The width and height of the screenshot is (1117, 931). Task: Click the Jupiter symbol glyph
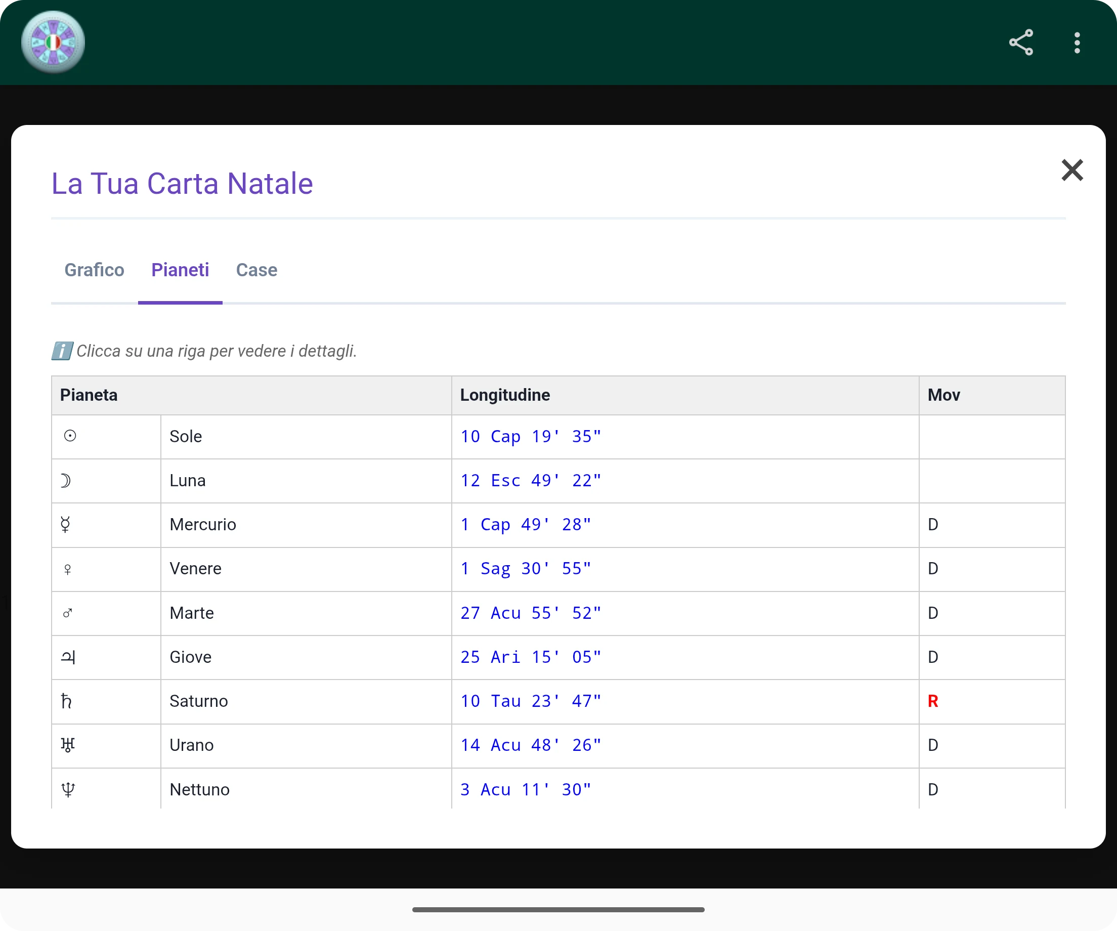coord(68,657)
